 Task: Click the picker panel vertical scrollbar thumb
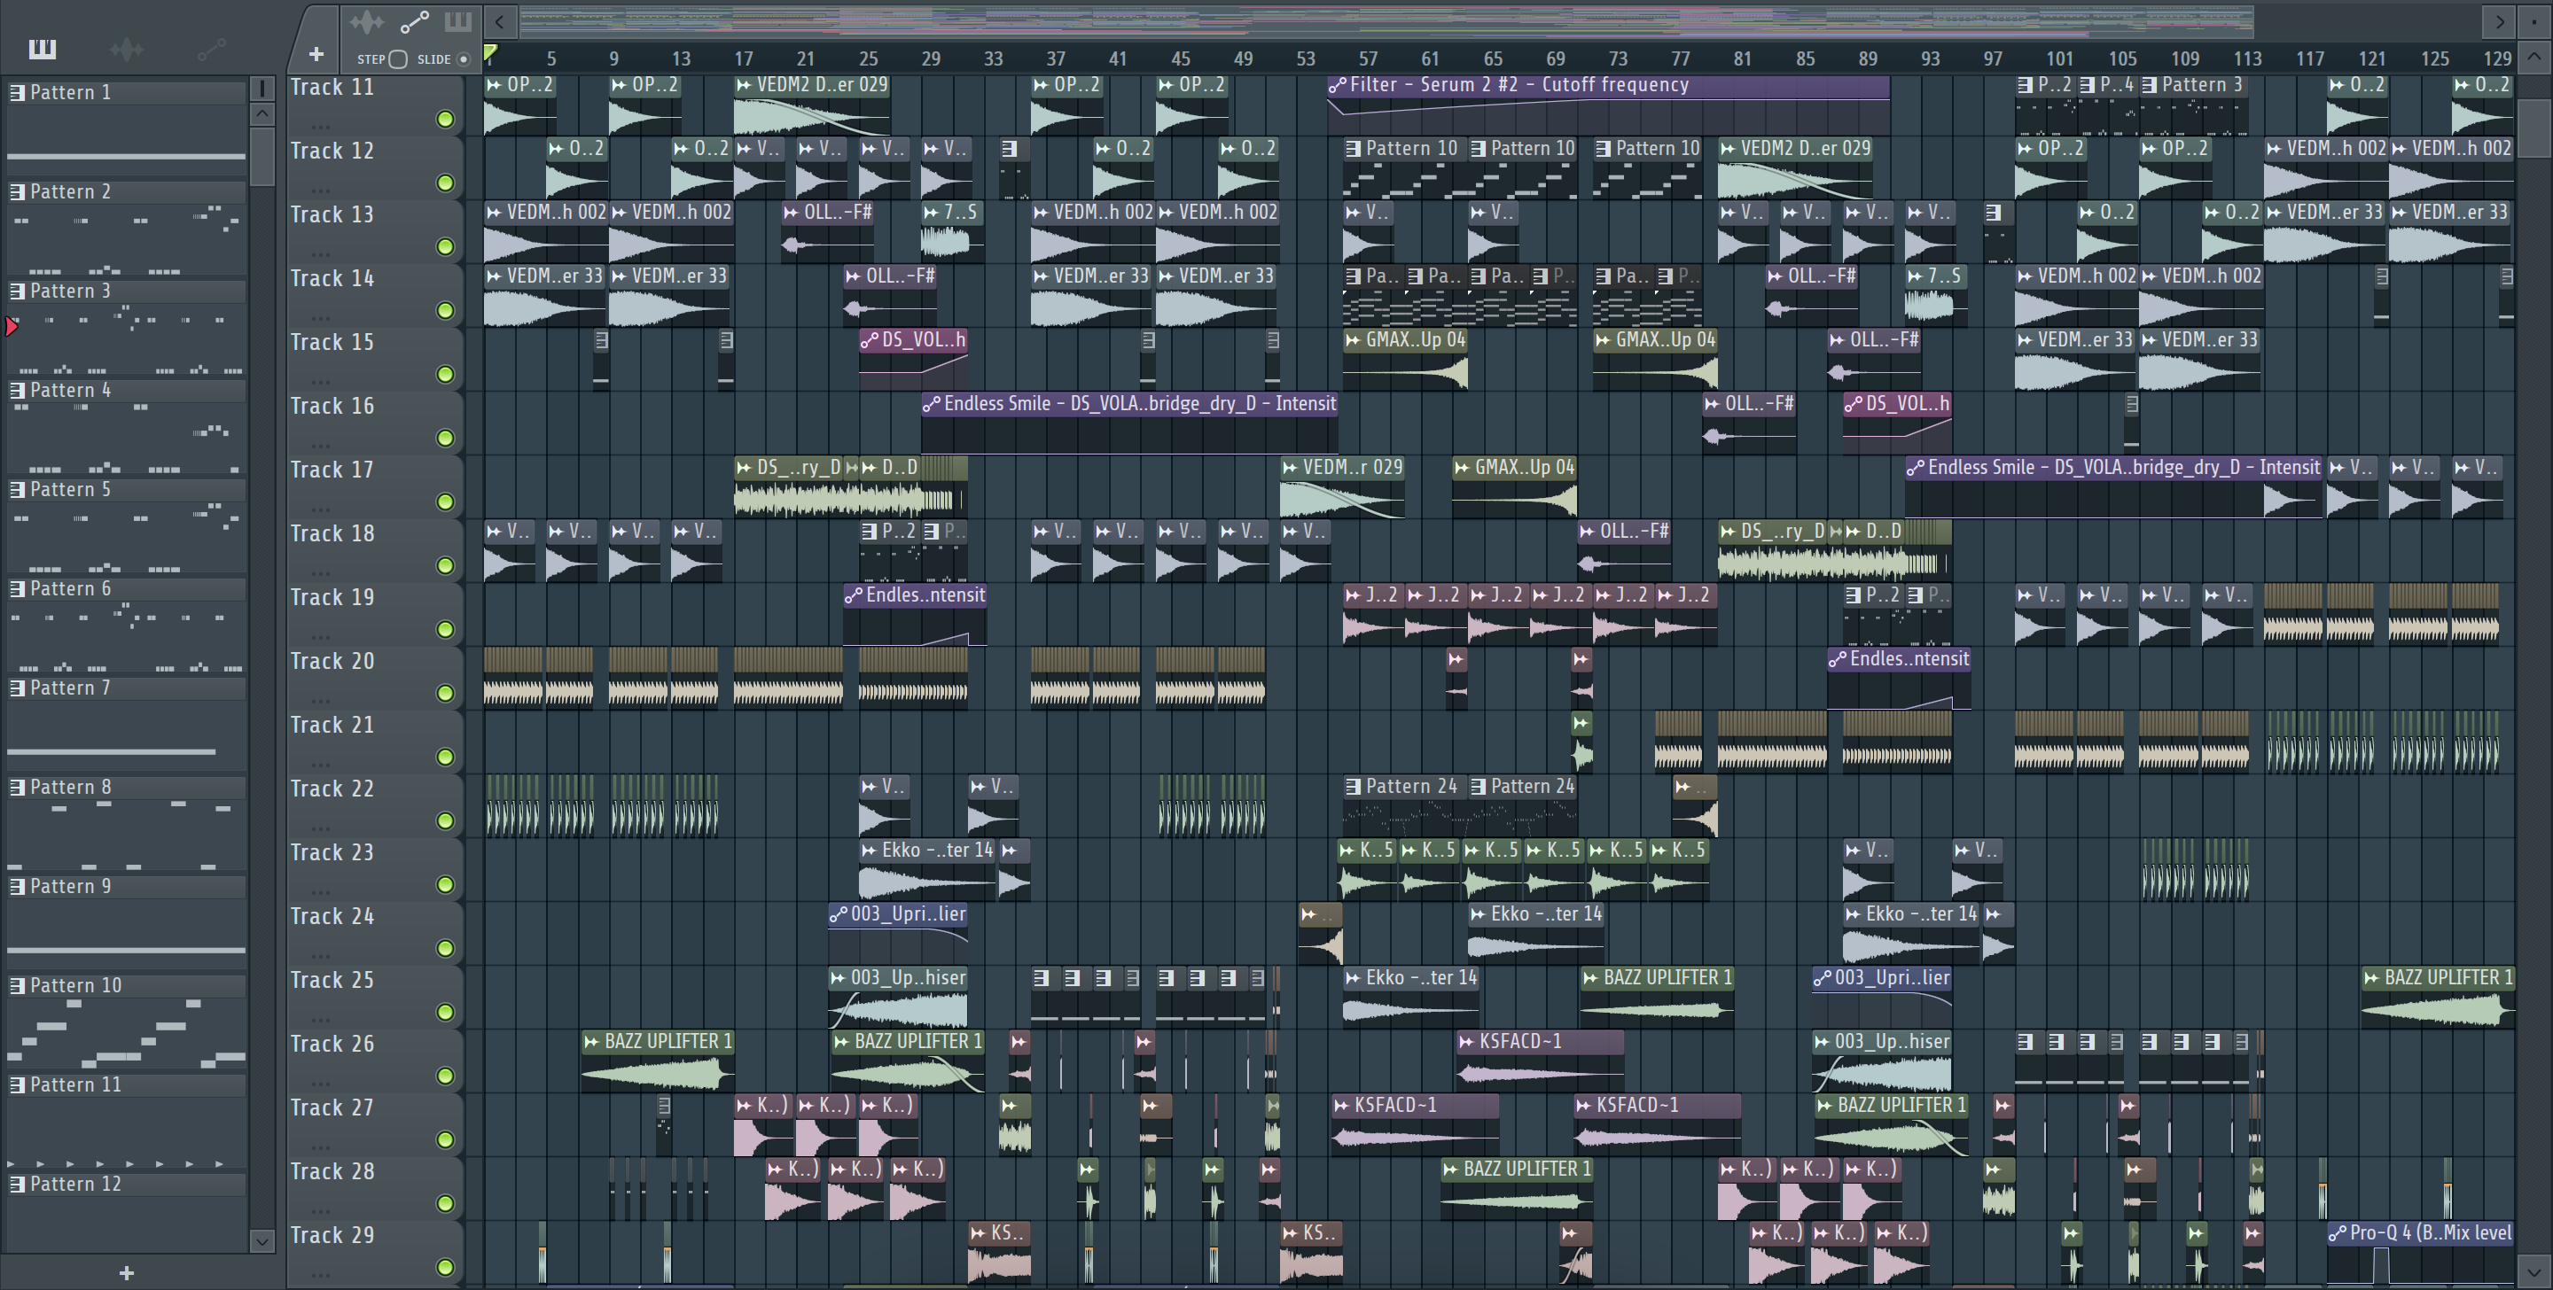262,157
